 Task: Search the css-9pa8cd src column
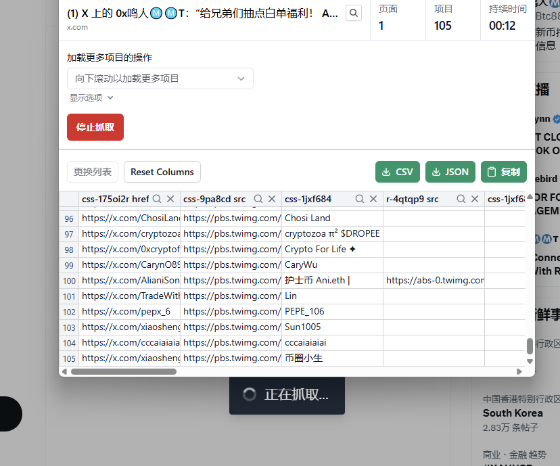click(258, 199)
